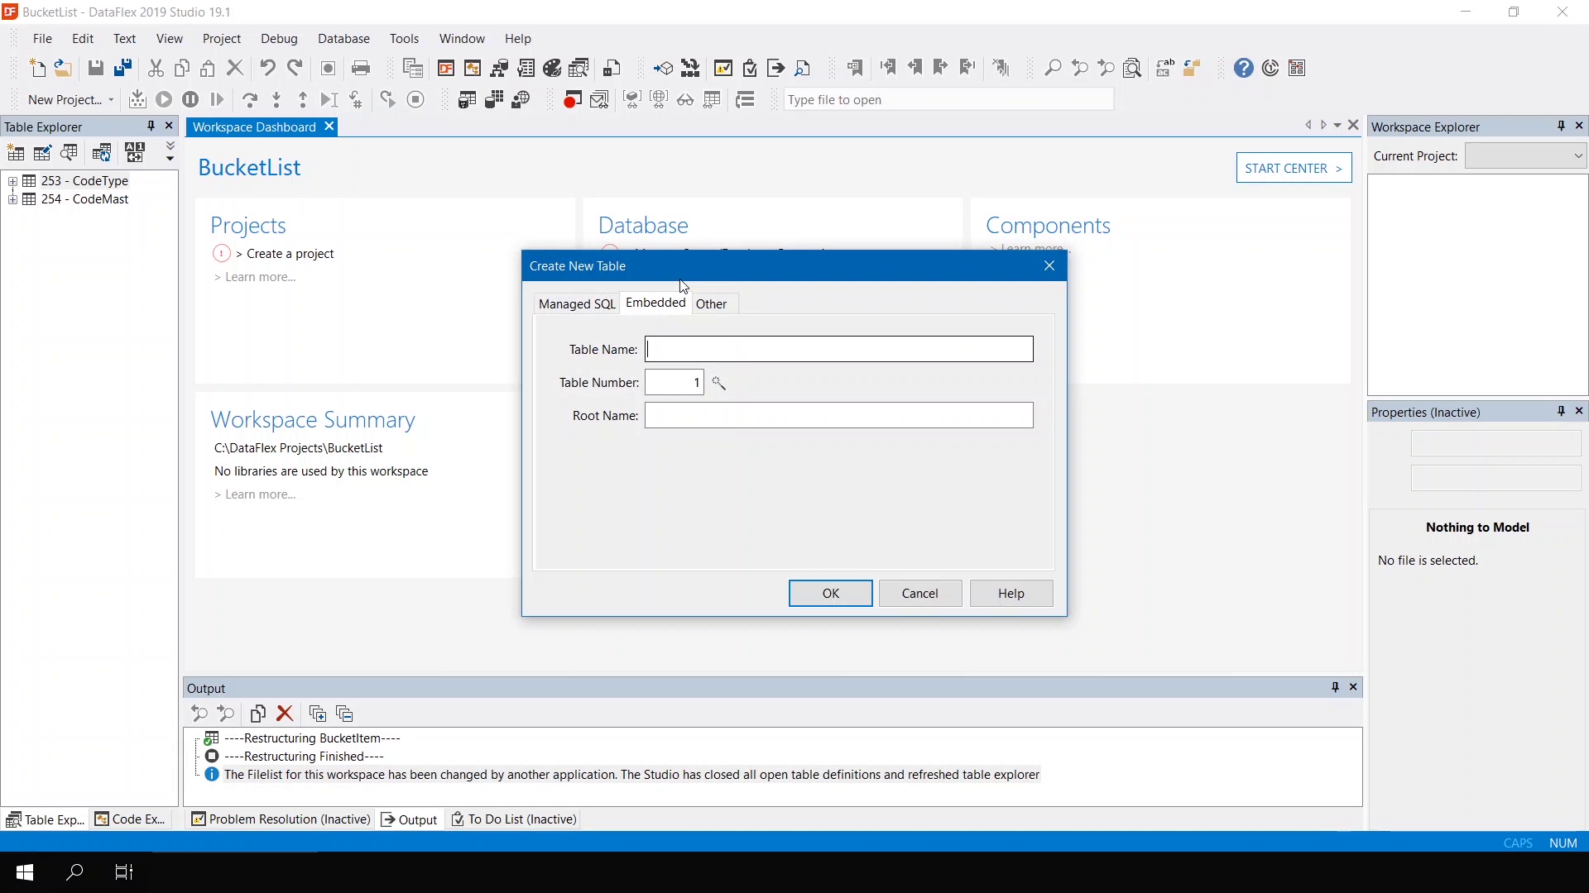1589x893 pixels.
Task: Click lookup icon beside Table Number
Action: coord(718,383)
